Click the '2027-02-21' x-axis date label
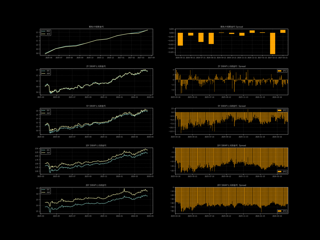 [273, 58]
